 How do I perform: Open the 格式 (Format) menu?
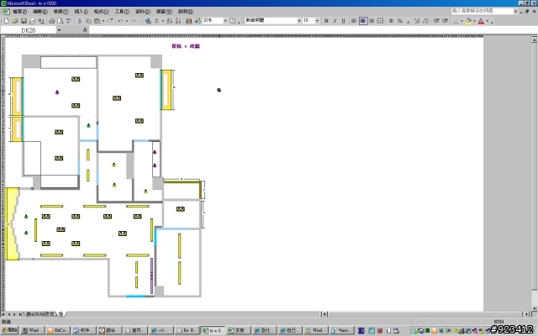[102, 12]
